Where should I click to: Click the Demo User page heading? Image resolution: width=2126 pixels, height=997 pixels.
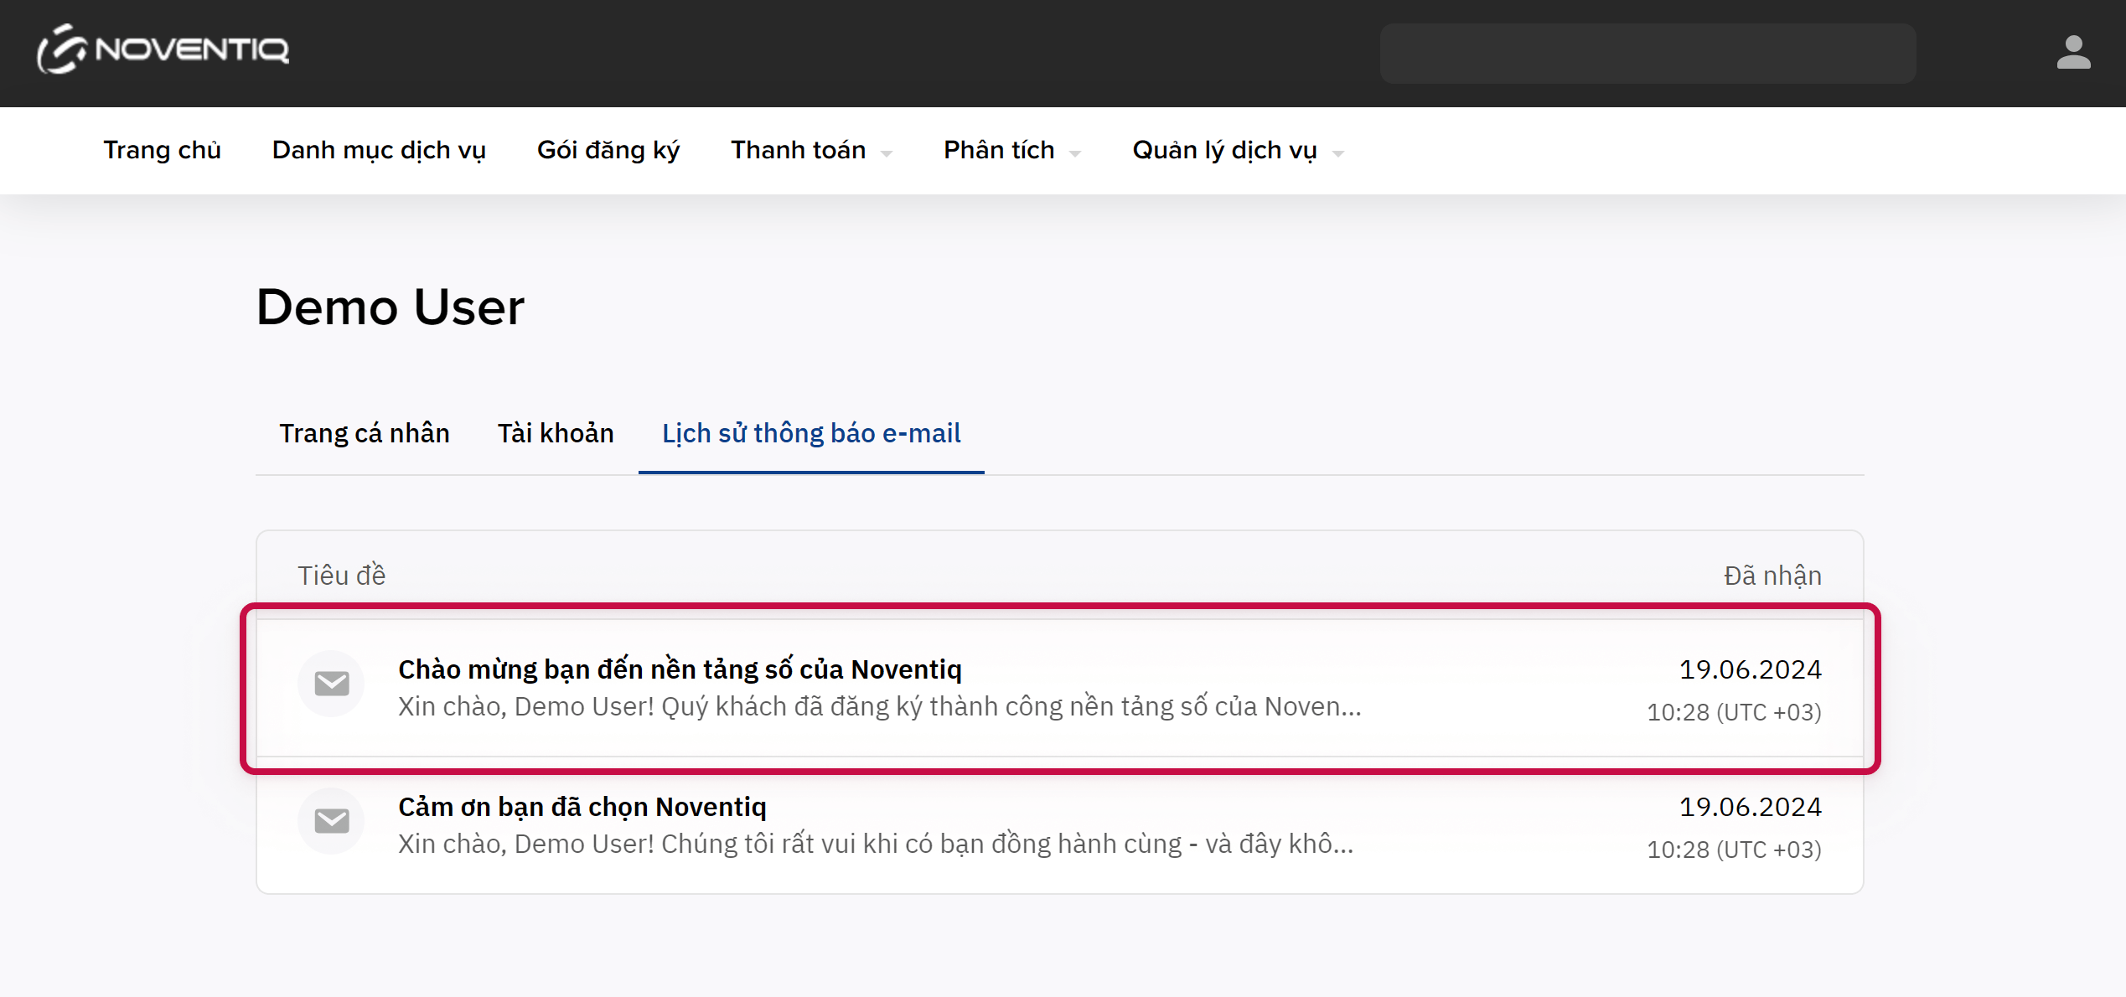pyautogui.click(x=390, y=307)
